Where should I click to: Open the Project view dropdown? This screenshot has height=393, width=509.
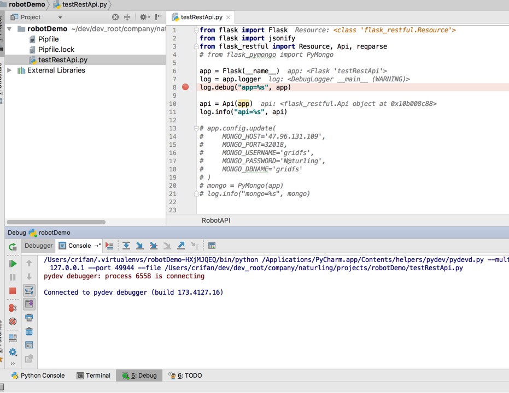[x=60, y=17]
